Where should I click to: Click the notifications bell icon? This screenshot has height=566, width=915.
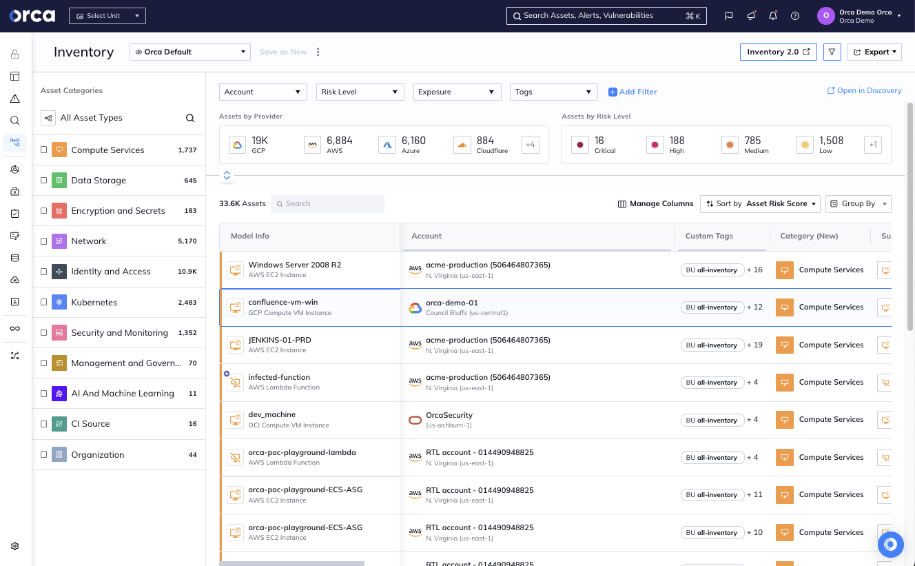773,16
